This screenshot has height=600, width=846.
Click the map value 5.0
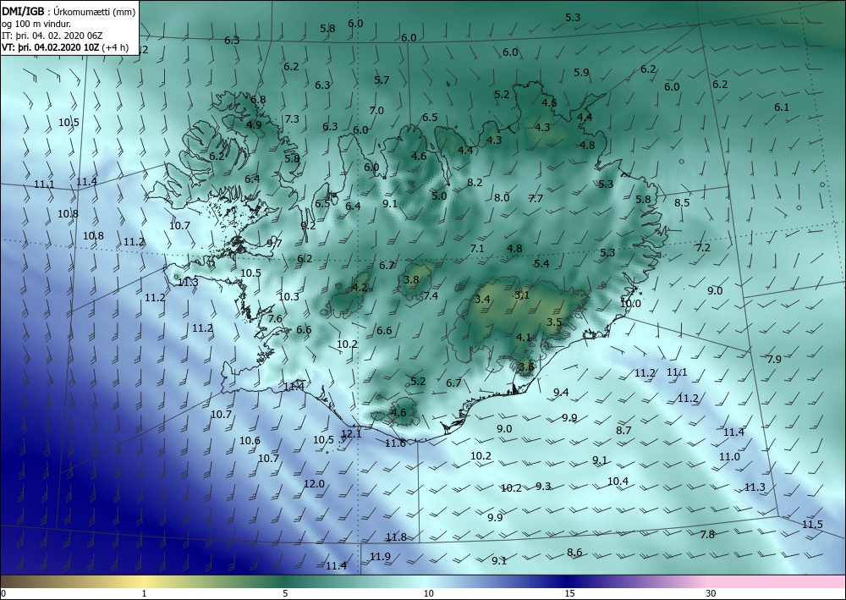click(x=439, y=195)
